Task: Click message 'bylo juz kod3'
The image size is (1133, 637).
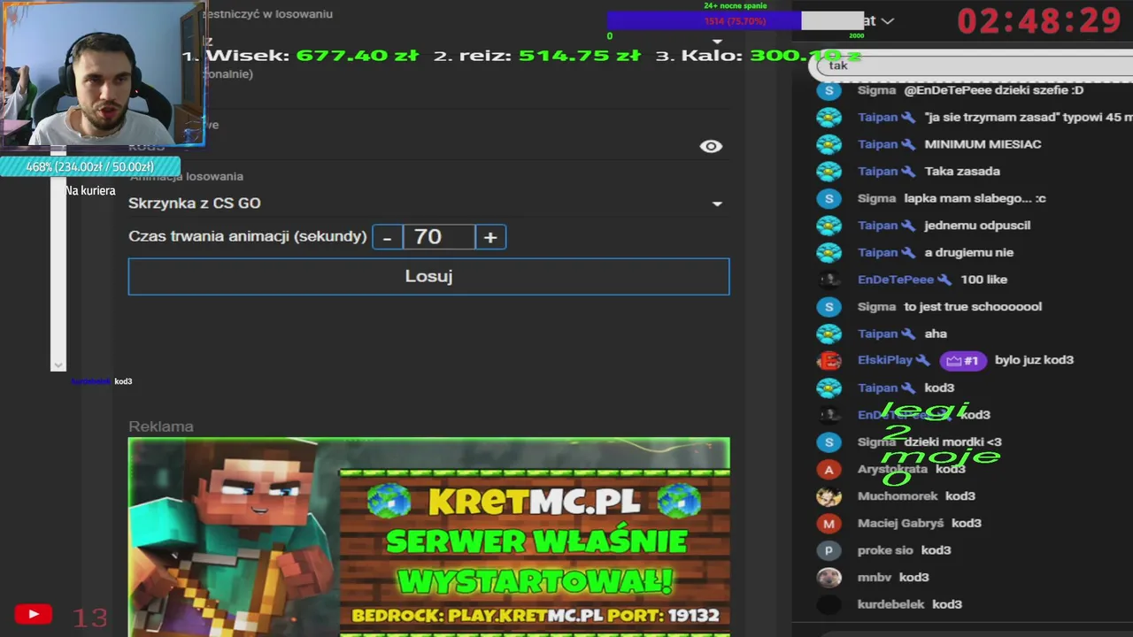Action: click(1034, 360)
